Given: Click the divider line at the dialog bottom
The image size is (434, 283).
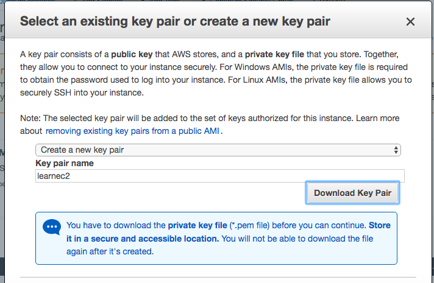Looking at the screenshot, I should coord(219,278).
